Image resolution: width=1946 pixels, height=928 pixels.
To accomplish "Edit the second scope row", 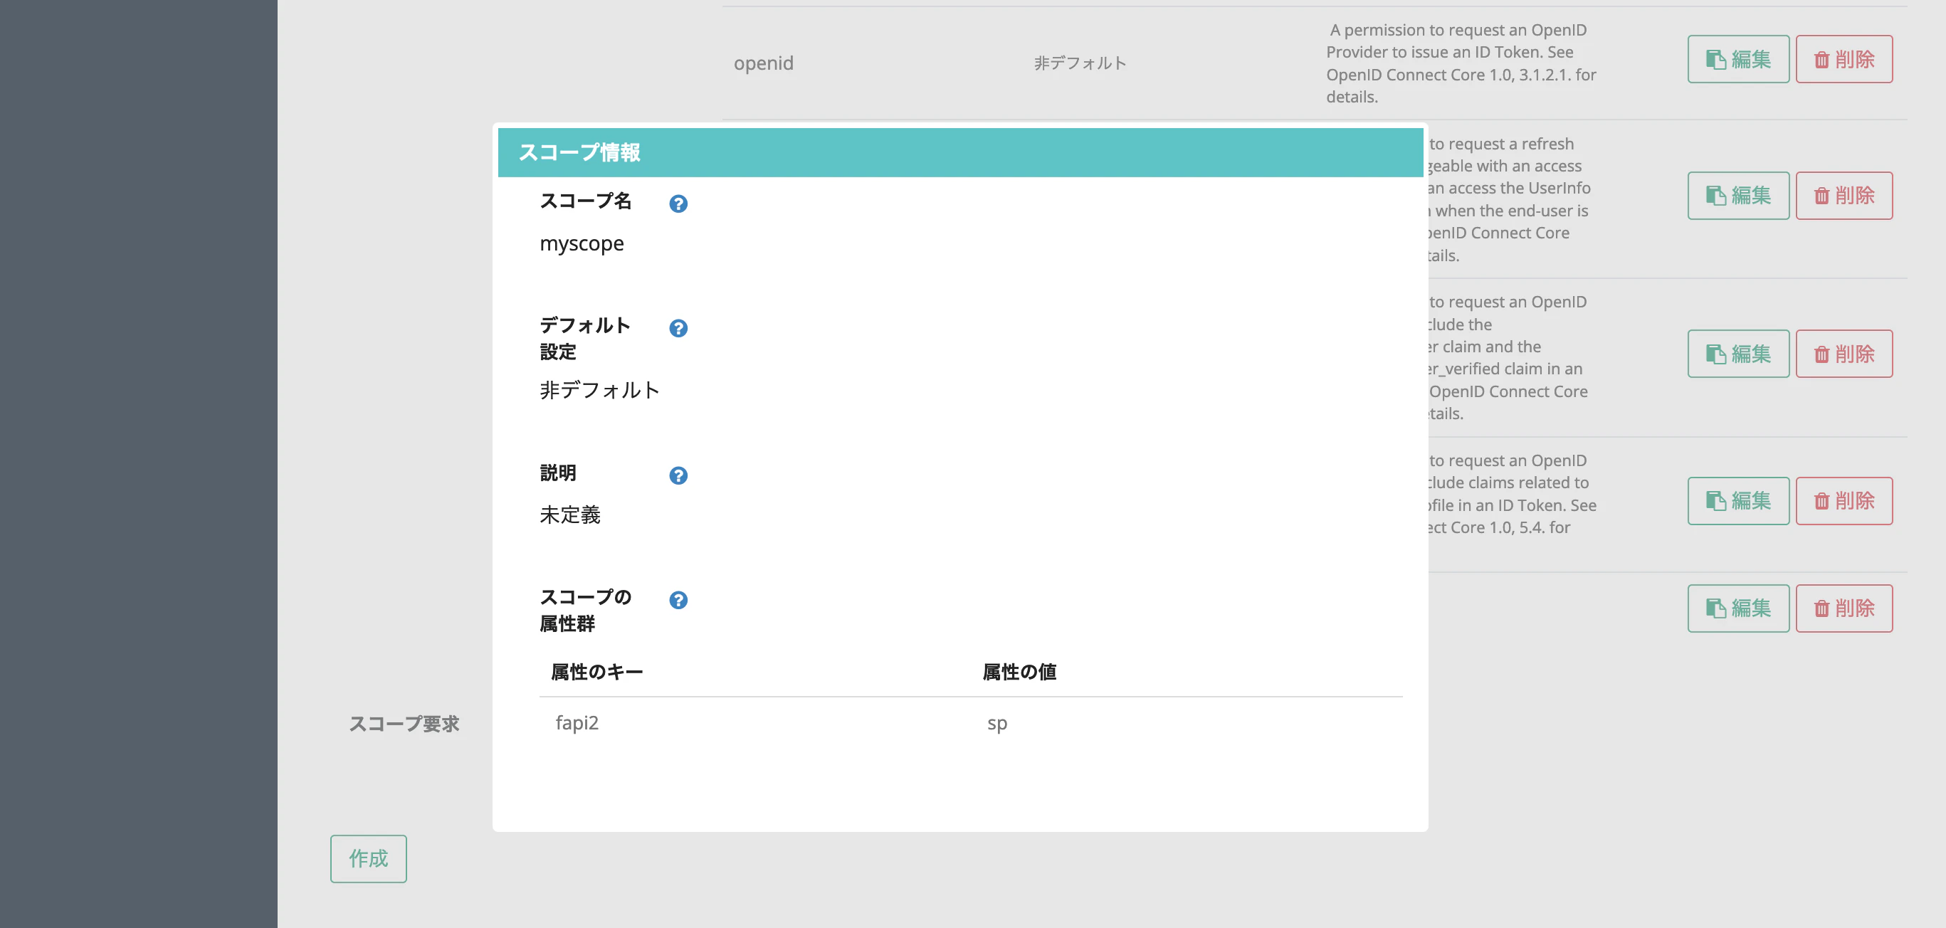I will [x=1737, y=196].
